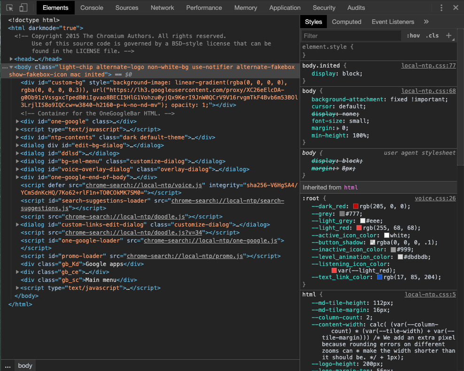The width and height of the screenshot is (464, 371).
Task: Expand the first script type text/javascript node
Action: click(x=17, y=129)
